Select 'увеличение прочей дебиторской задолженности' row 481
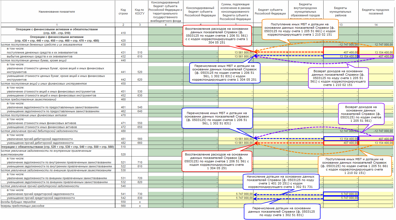This screenshot has width=396, height=220. point(40,139)
